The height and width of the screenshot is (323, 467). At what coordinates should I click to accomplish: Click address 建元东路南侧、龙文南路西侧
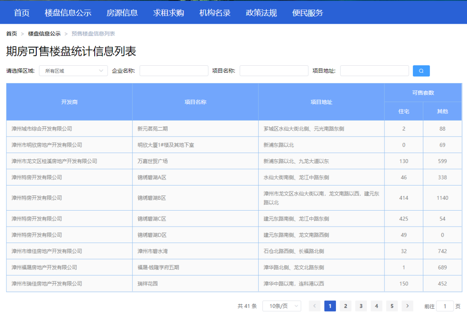296,235
